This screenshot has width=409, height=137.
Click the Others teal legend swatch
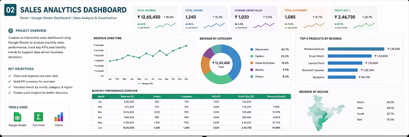tap(252, 77)
